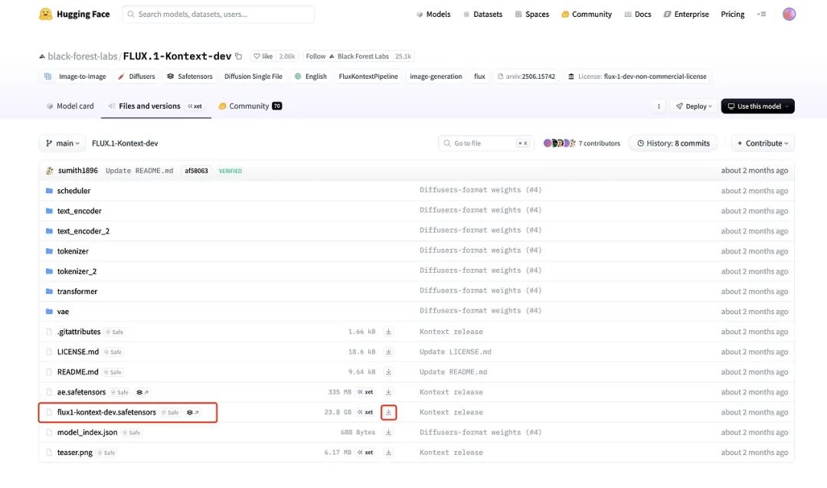The height and width of the screenshot is (488, 827).
Task: Go to Models in top navigation
Action: 433,15
